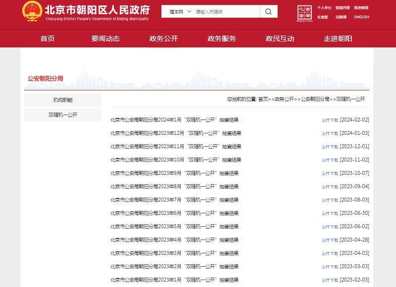This screenshot has width=396, height=287.
Task: Open the 2024年1月 抽查结果 article
Action: [x=174, y=120]
